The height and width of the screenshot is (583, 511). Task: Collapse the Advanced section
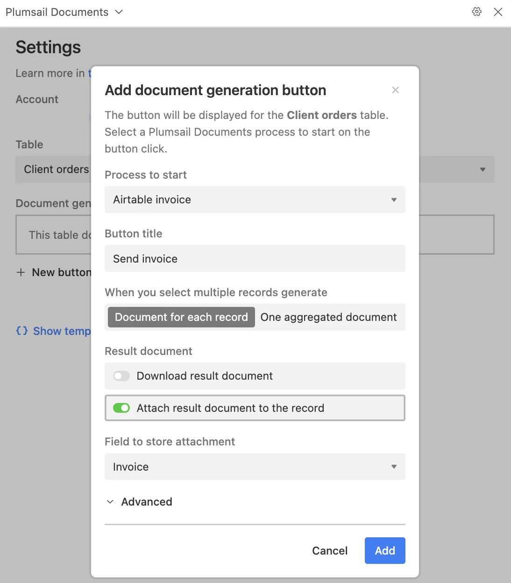[110, 501]
